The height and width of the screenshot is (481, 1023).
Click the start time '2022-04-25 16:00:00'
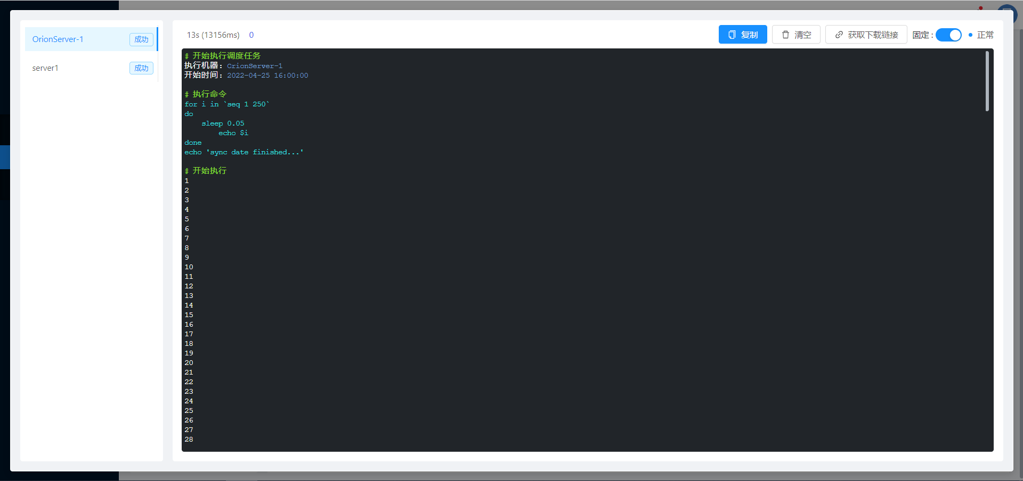click(267, 76)
